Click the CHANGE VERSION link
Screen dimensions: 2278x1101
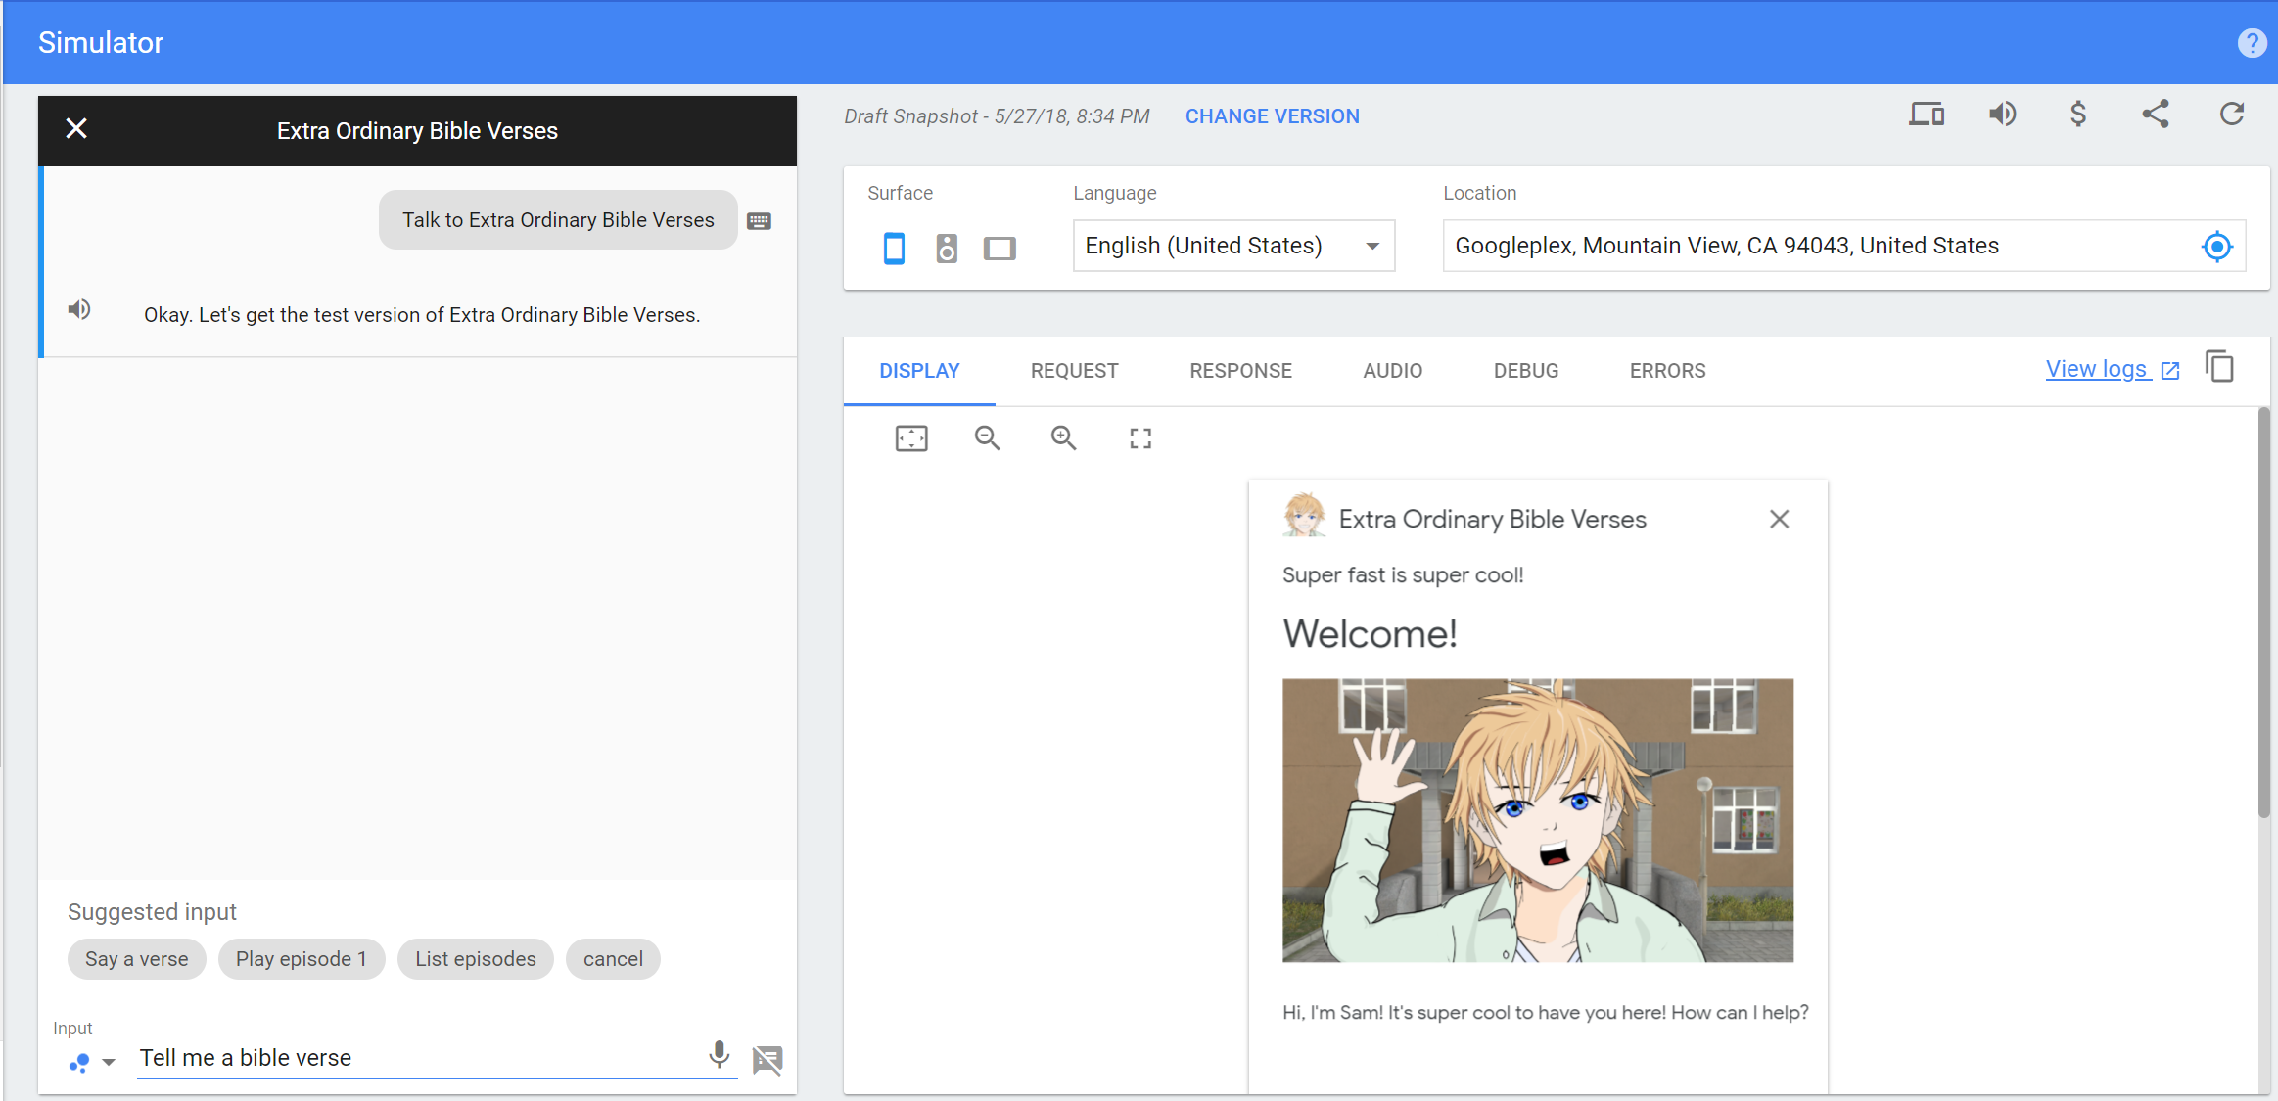pyautogui.click(x=1272, y=116)
